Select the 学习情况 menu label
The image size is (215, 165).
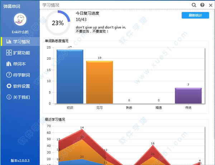point(21,42)
